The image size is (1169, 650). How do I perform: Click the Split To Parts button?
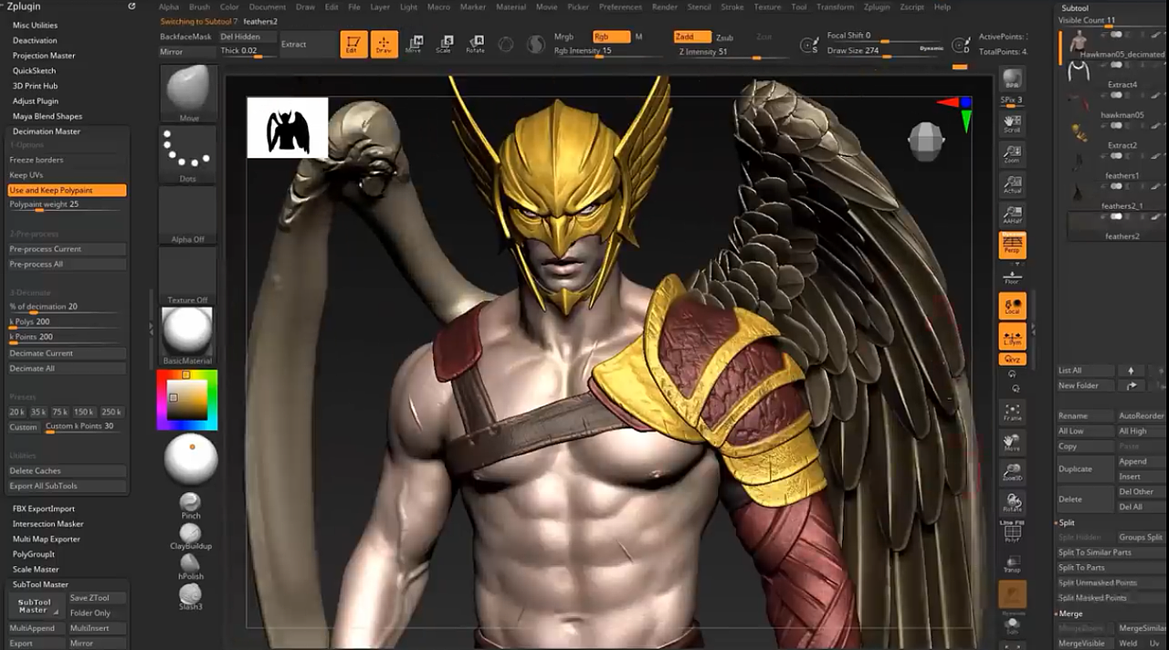pos(1111,568)
